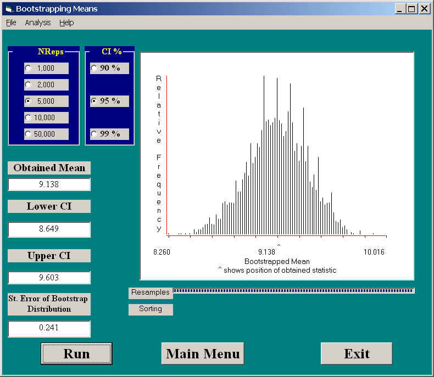Viewport: 434px width, 377px height.
Task: Open the Help menu
Action: click(x=66, y=22)
